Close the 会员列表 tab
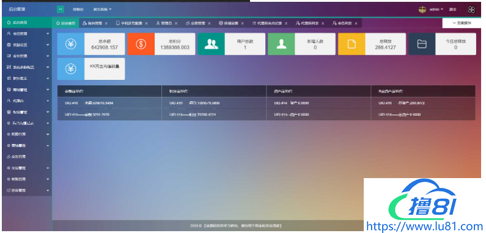Viewport: 486px width, 233px height. pos(356,23)
